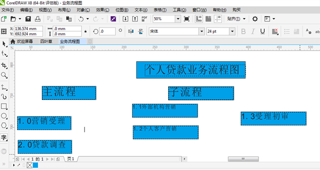
Task: Click the text alignment icon with red X
Action: click(275, 32)
